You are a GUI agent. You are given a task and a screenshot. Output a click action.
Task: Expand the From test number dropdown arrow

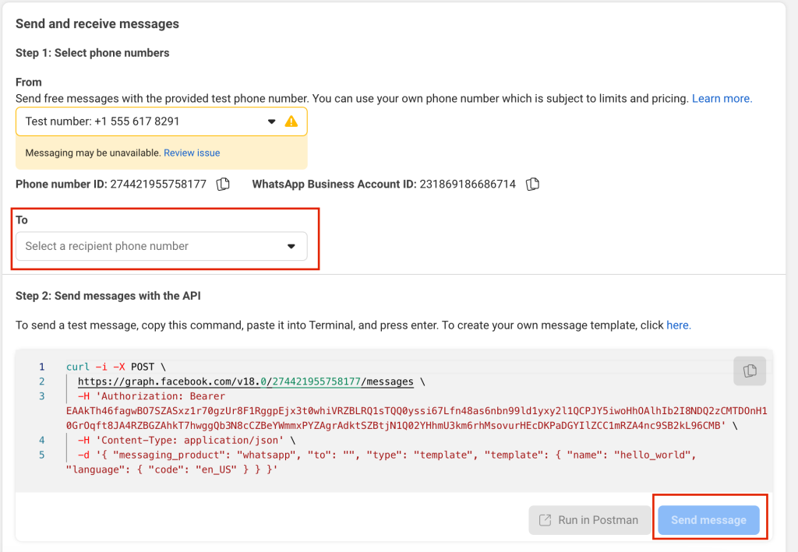point(271,121)
